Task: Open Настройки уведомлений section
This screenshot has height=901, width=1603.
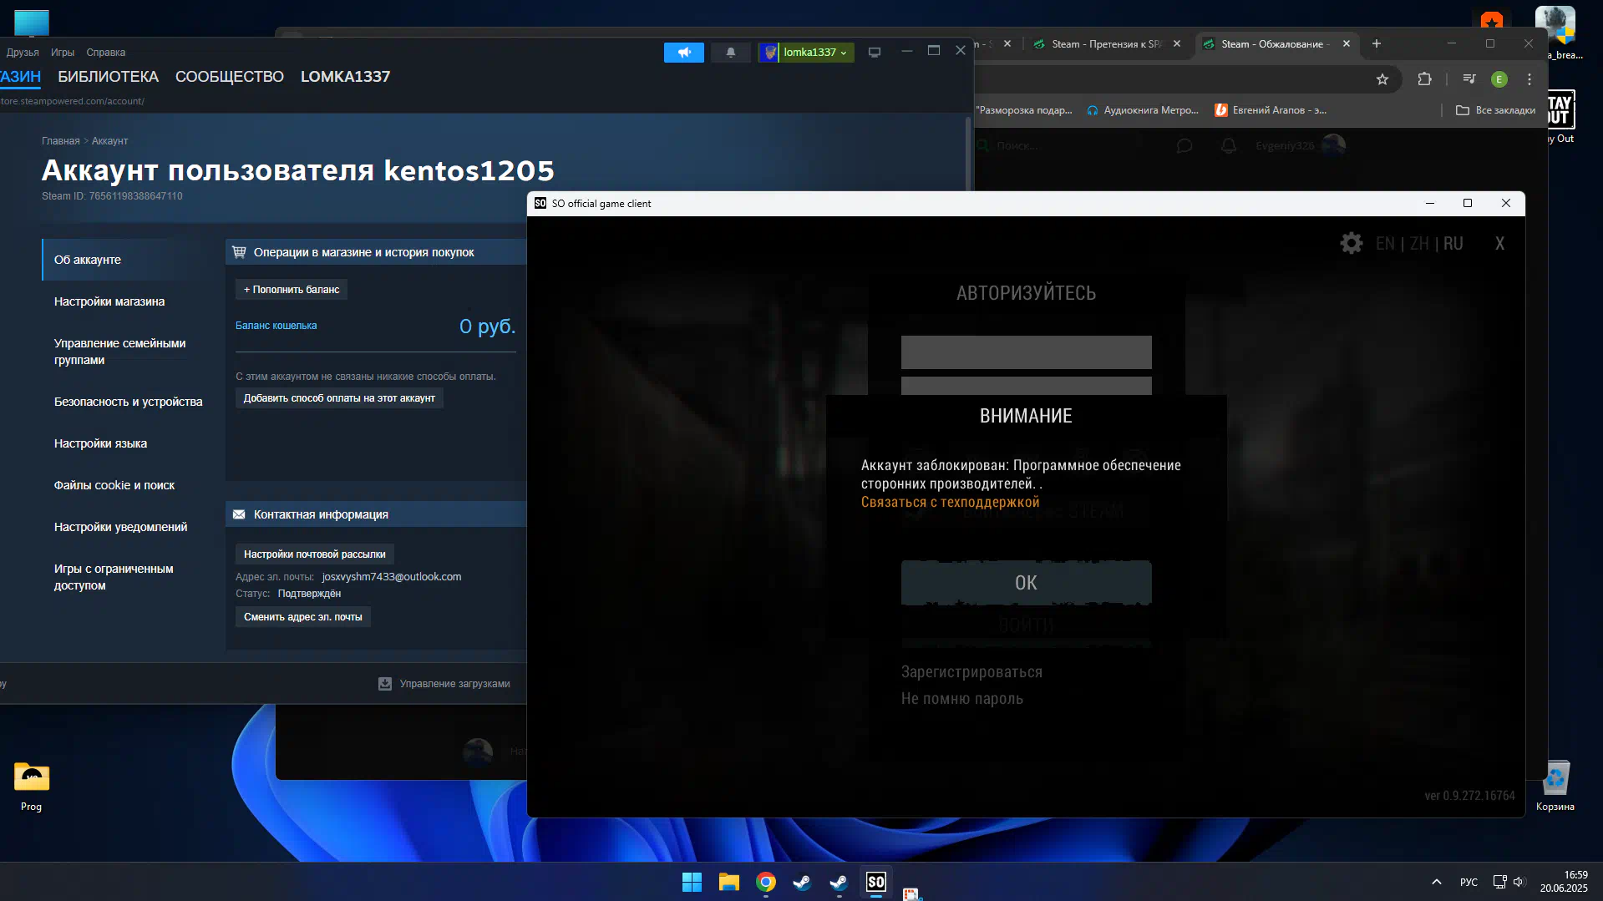Action: click(120, 527)
